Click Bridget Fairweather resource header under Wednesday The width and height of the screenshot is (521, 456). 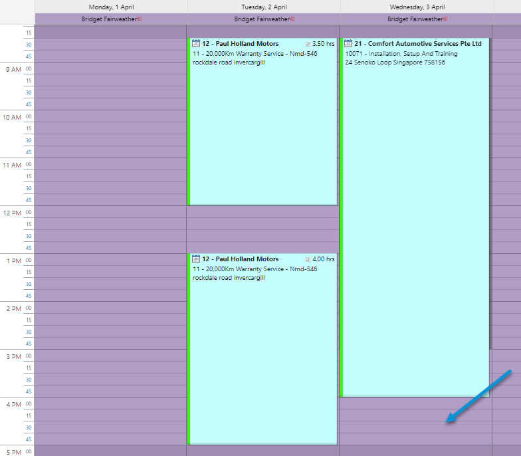pyautogui.click(x=417, y=19)
